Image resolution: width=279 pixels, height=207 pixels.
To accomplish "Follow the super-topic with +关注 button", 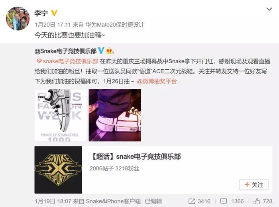I will [254, 185].
